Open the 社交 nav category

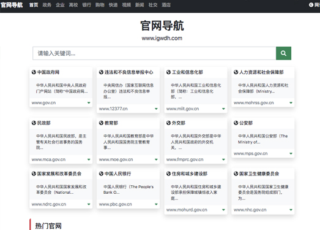click(153, 5)
